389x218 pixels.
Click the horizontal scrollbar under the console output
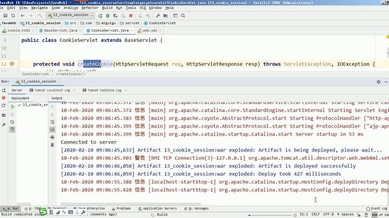[131, 205]
